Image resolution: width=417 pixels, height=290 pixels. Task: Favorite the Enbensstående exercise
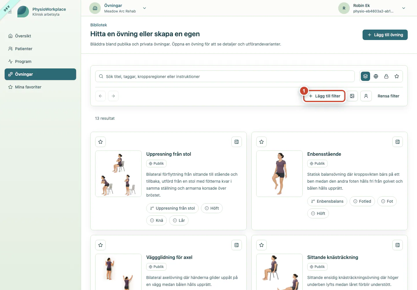[261, 142]
